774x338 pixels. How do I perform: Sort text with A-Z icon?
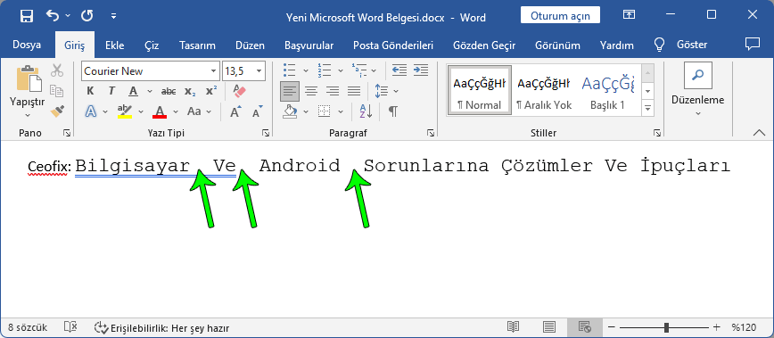tap(366, 111)
